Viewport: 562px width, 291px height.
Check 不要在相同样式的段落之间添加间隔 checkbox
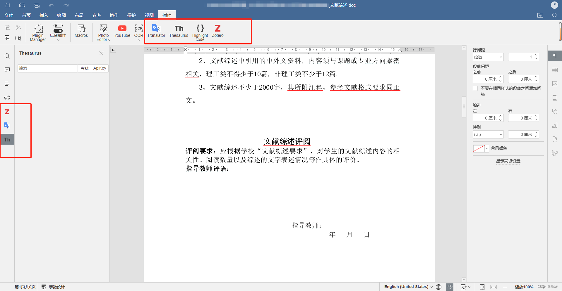(475, 89)
